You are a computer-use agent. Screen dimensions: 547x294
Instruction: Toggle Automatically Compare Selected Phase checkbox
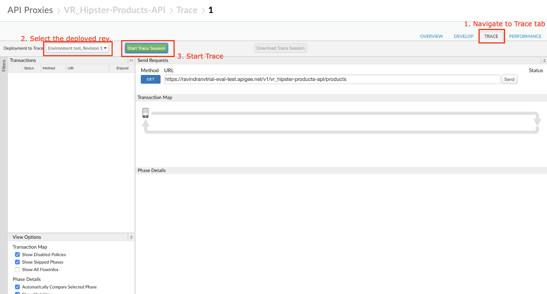tap(17, 287)
